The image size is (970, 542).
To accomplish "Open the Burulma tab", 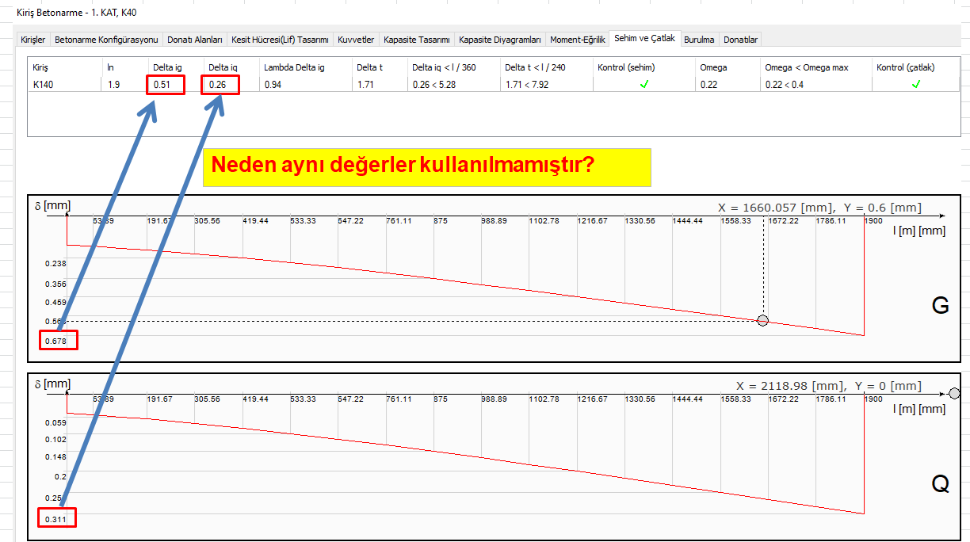I will pyautogui.click(x=699, y=40).
